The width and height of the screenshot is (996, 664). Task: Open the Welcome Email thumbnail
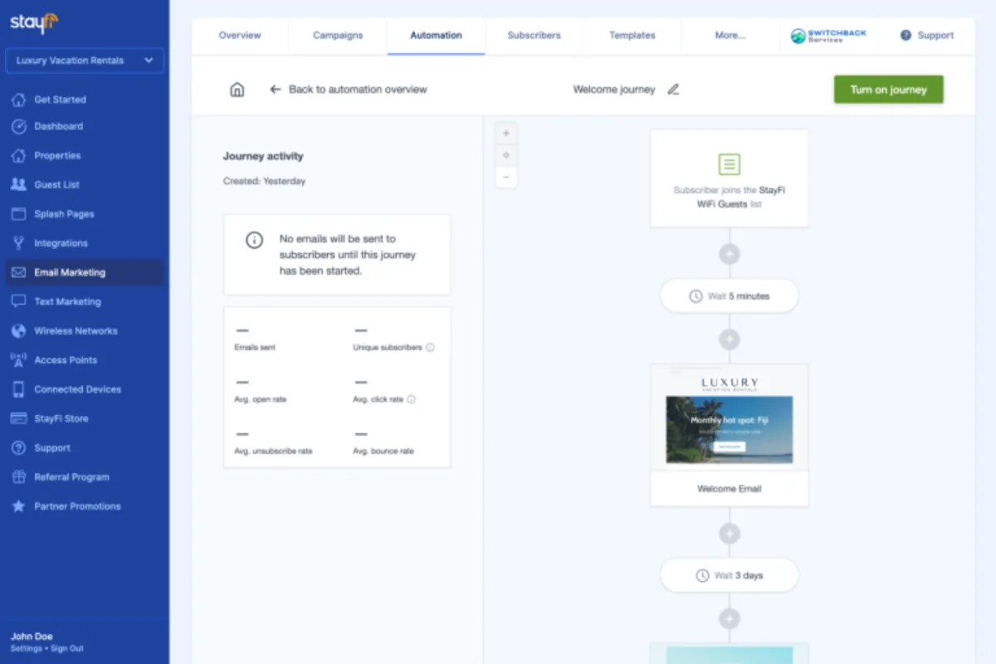point(729,417)
